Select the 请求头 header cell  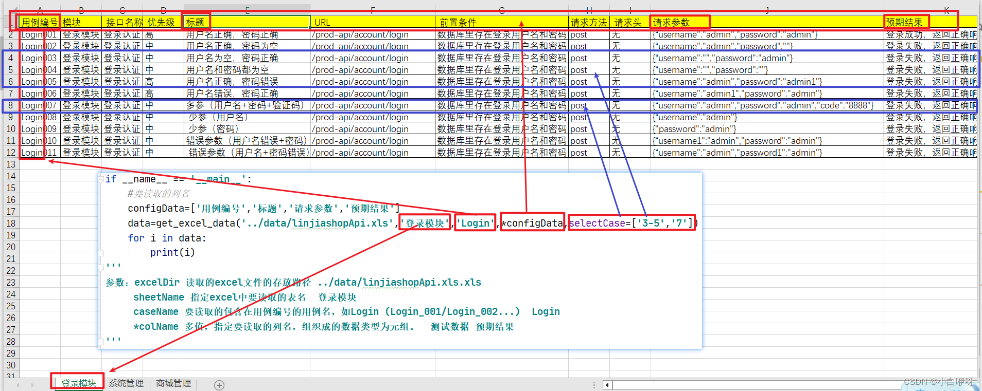(630, 22)
